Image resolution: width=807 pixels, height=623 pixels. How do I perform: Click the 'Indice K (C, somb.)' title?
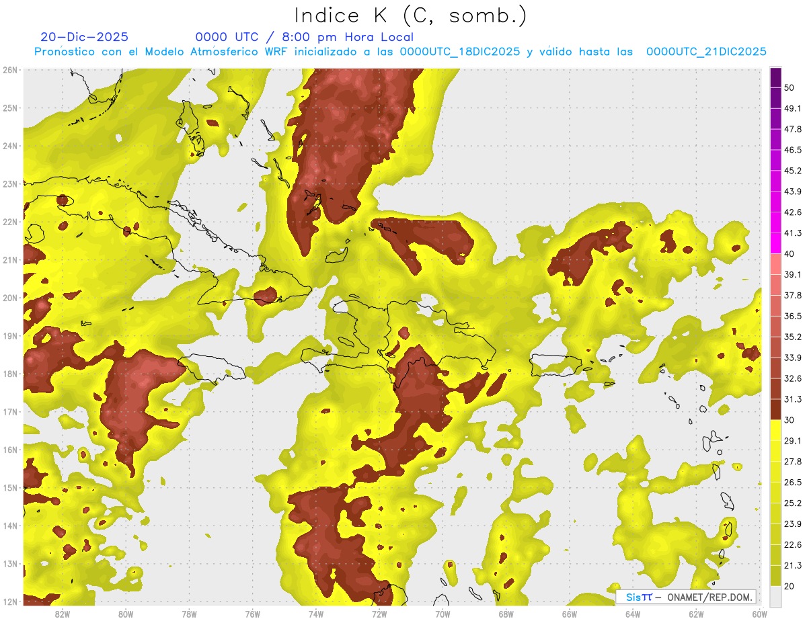tap(411, 15)
